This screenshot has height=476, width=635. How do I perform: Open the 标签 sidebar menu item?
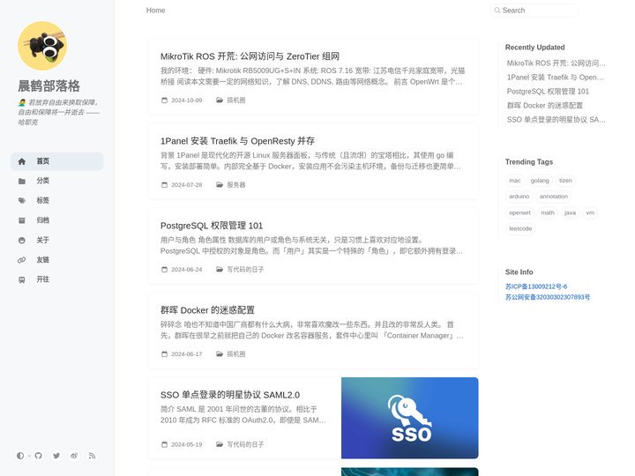point(57,200)
